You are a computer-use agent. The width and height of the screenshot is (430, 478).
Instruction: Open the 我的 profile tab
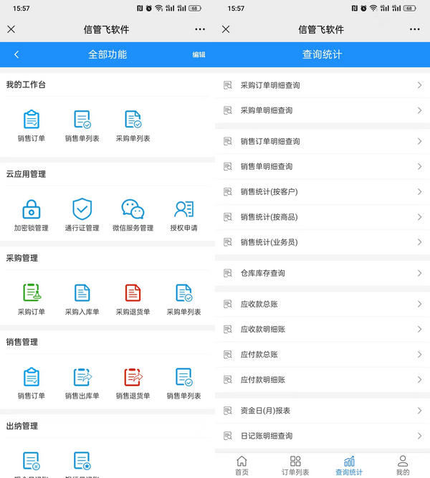[x=403, y=465]
